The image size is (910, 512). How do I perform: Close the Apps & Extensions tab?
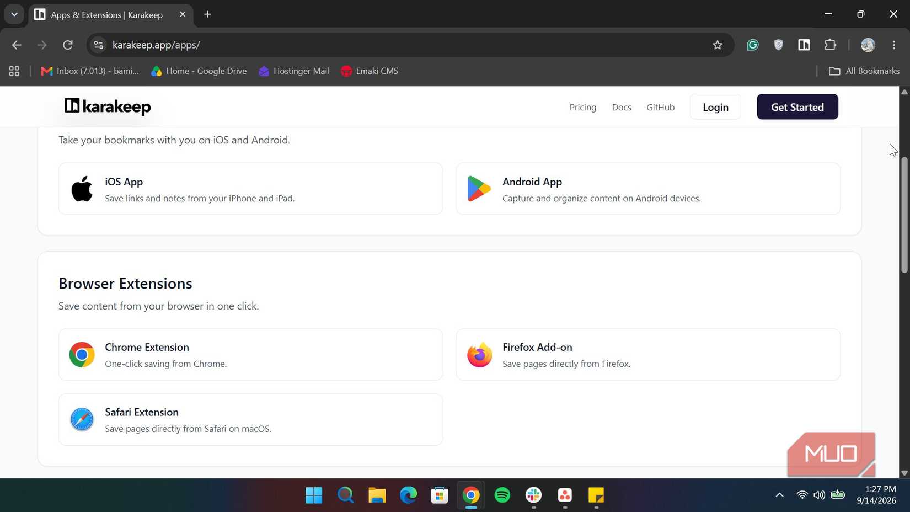[183, 14]
